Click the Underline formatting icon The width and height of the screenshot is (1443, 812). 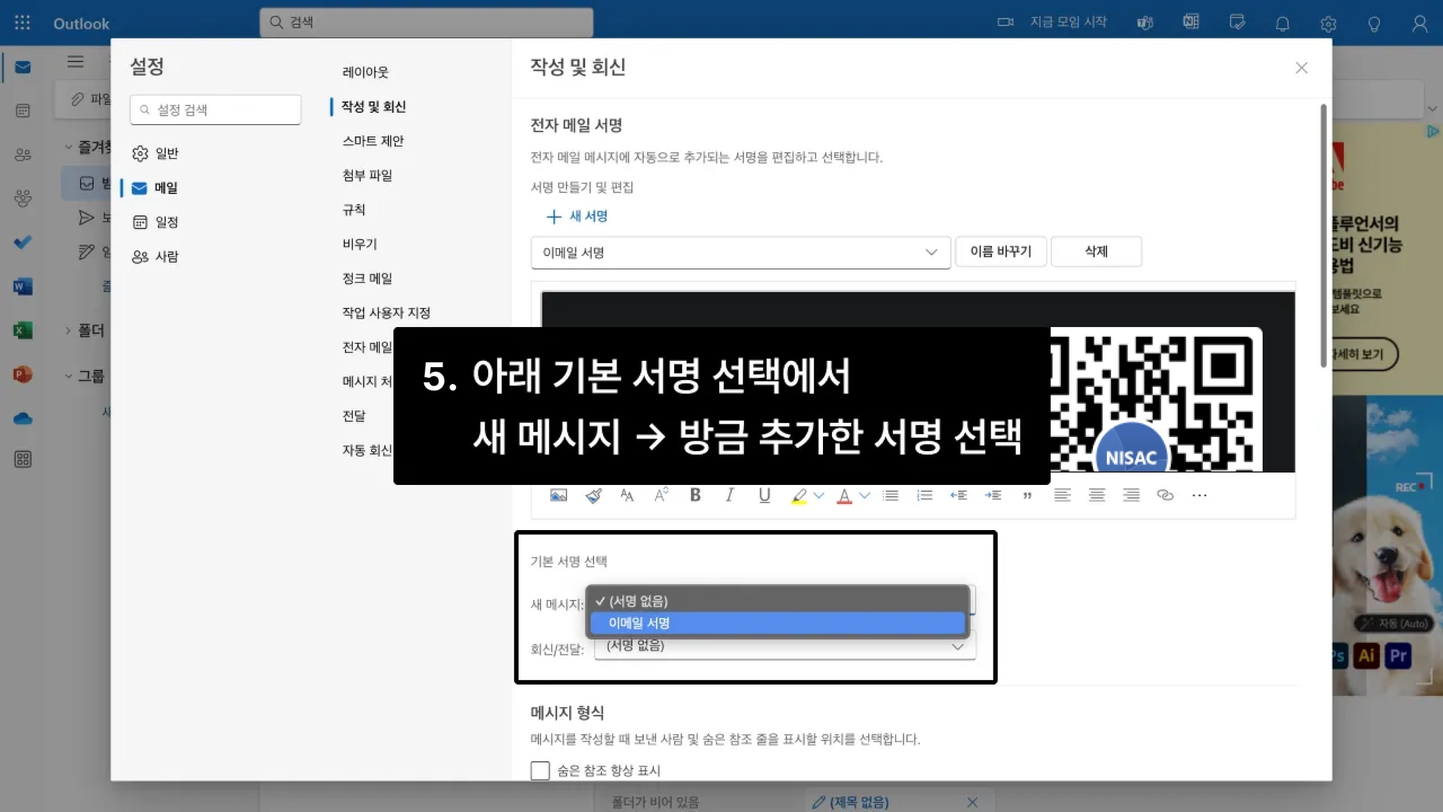click(x=764, y=495)
